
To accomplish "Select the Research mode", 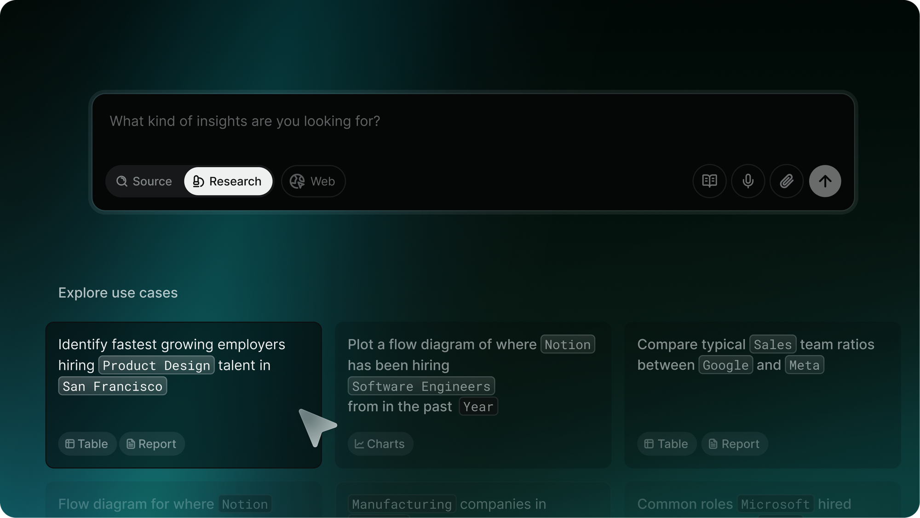I will click(228, 181).
